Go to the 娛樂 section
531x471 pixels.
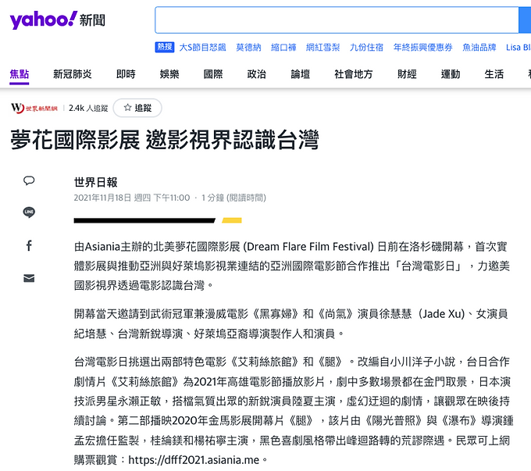[x=169, y=74]
